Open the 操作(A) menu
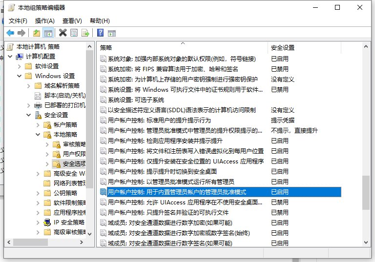Image resolution: width=375 pixels, height=262 pixels. tap(45, 21)
